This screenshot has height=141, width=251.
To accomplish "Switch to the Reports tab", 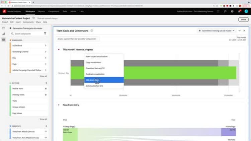I will click(41, 11).
